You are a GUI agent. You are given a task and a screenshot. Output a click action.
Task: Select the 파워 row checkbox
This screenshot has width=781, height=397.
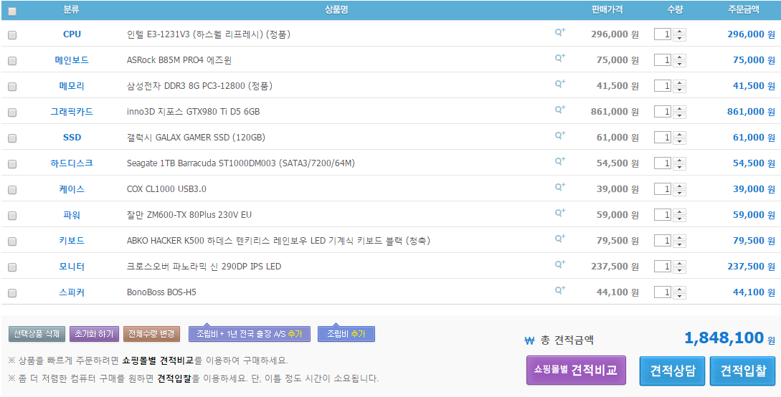coord(12,216)
